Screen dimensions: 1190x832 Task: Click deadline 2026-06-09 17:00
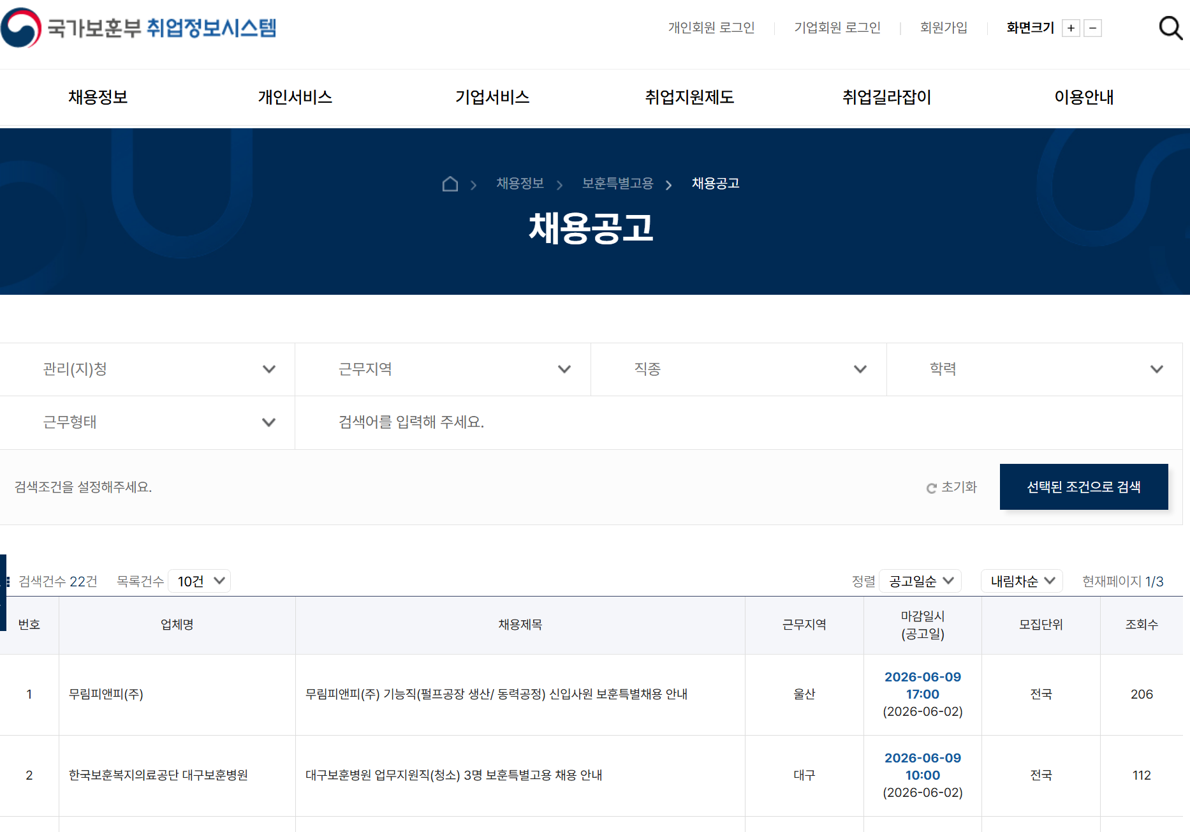923,685
